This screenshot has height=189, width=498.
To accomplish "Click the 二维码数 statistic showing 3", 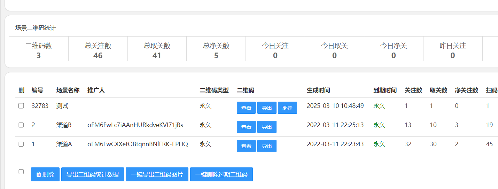I will 39,50.
